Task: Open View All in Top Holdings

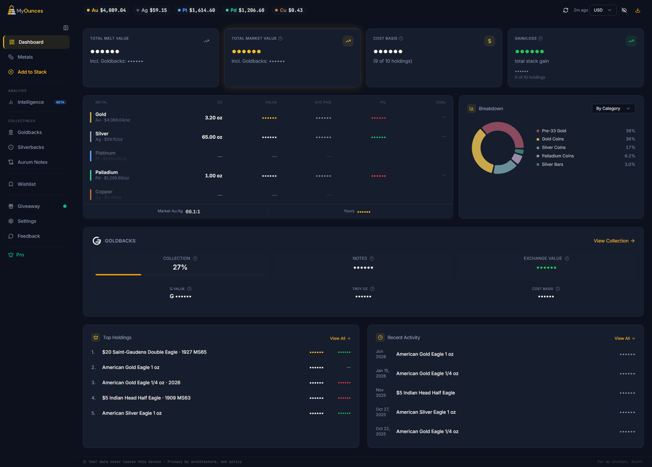Action: pos(340,338)
